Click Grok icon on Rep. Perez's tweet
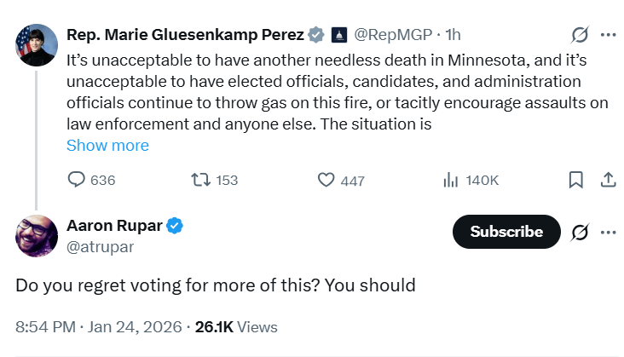The width and height of the screenshot is (624, 357). 580,35
